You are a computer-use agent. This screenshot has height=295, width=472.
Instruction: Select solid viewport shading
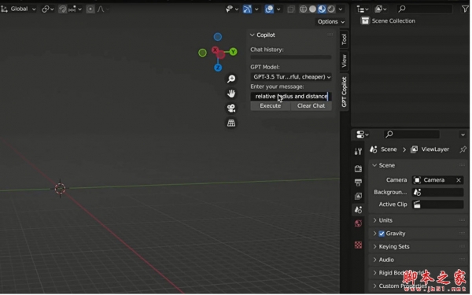[313, 9]
